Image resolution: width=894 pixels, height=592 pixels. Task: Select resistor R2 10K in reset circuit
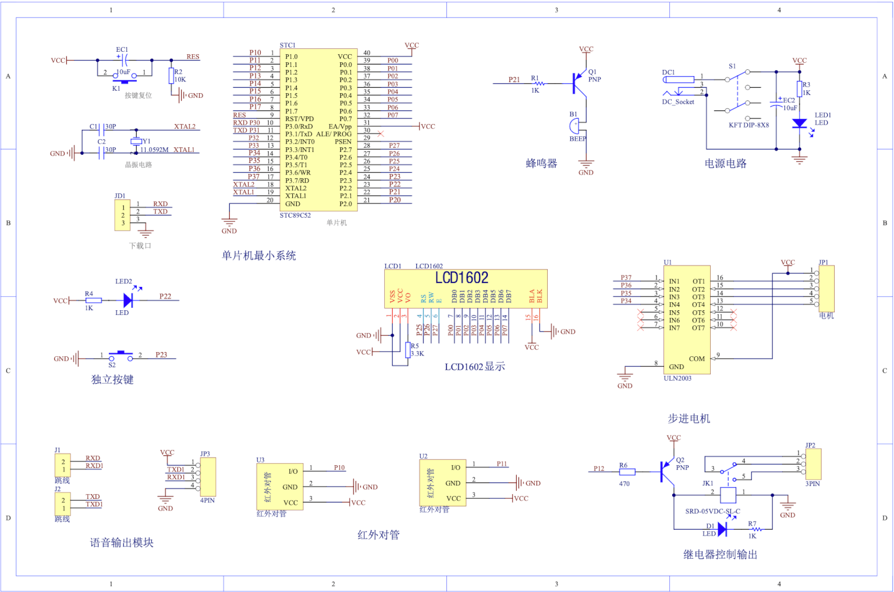tap(171, 76)
